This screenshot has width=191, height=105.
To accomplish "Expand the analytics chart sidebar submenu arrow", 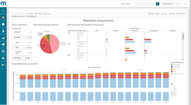I will click(x=6, y=38).
